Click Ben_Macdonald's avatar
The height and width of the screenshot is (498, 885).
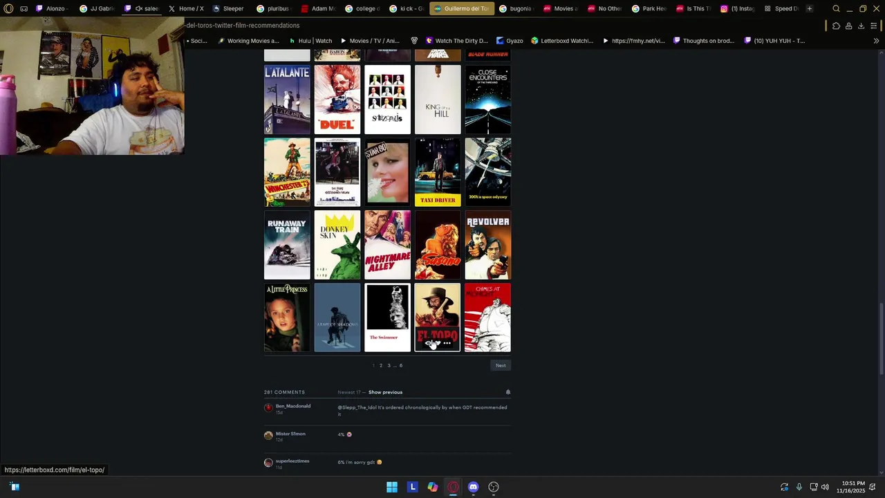click(268, 407)
